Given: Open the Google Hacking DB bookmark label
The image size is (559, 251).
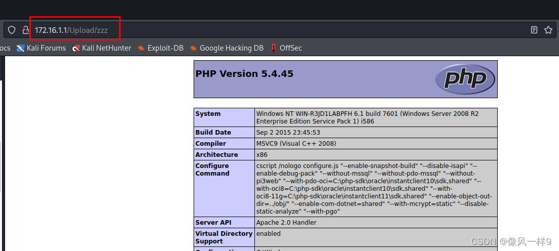Looking at the screenshot, I should click(232, 48).
